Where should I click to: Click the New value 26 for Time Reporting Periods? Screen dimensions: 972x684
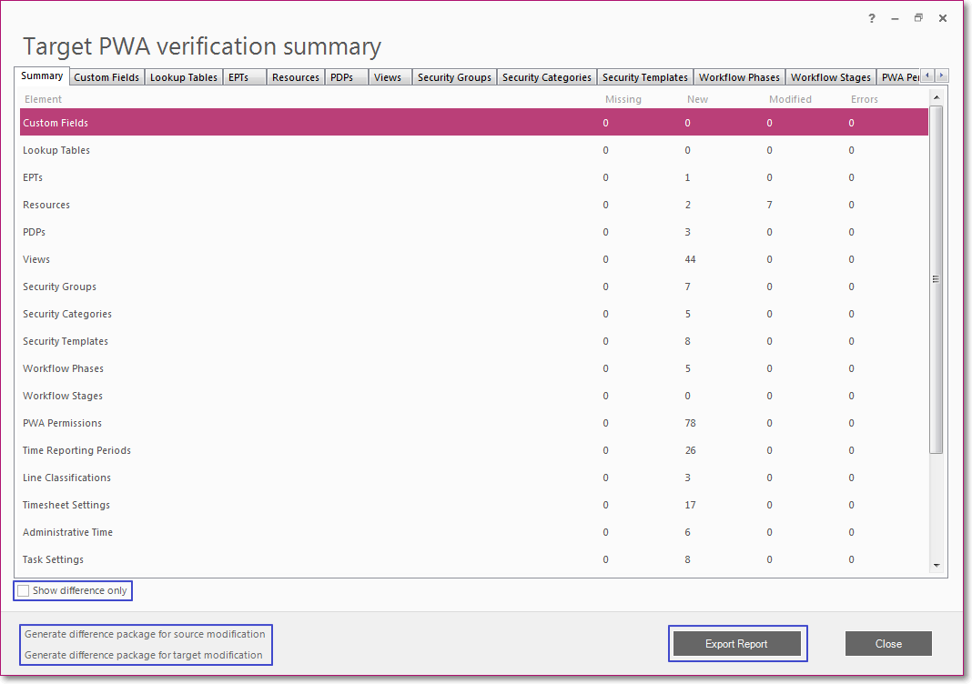pyautogui.click(x=690, y=450)
